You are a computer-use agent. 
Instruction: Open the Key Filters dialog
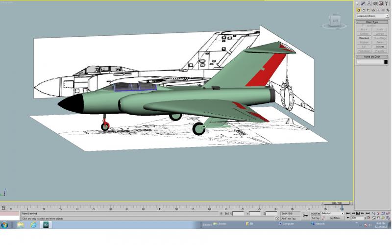point(335,218)
